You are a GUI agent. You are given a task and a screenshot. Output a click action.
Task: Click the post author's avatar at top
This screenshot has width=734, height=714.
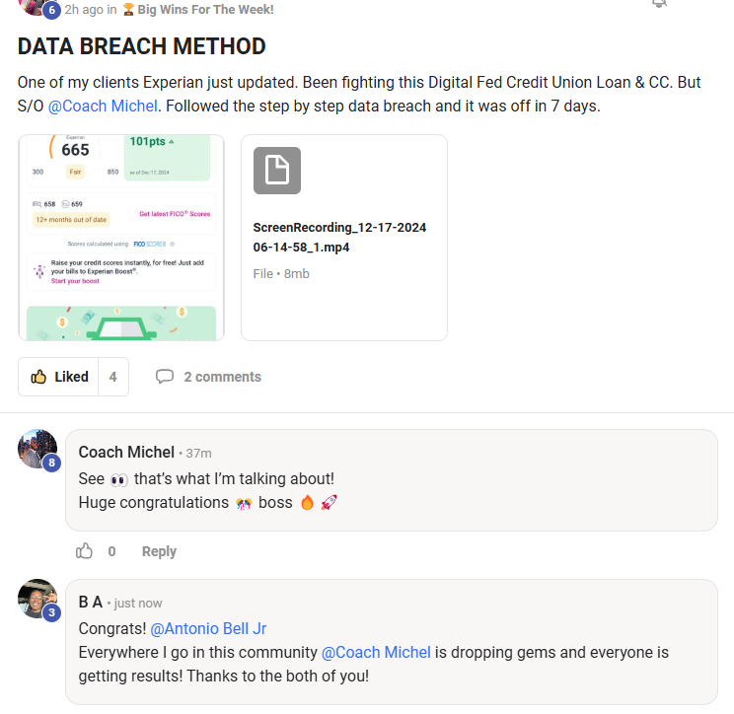point(37,6)
